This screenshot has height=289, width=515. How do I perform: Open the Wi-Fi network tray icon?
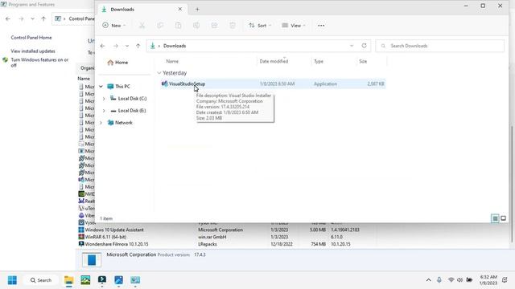[x=451, y=280]
